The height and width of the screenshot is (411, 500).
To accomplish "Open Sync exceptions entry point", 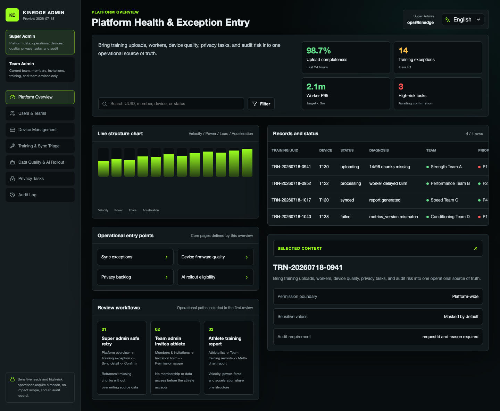I will [135, 257].
